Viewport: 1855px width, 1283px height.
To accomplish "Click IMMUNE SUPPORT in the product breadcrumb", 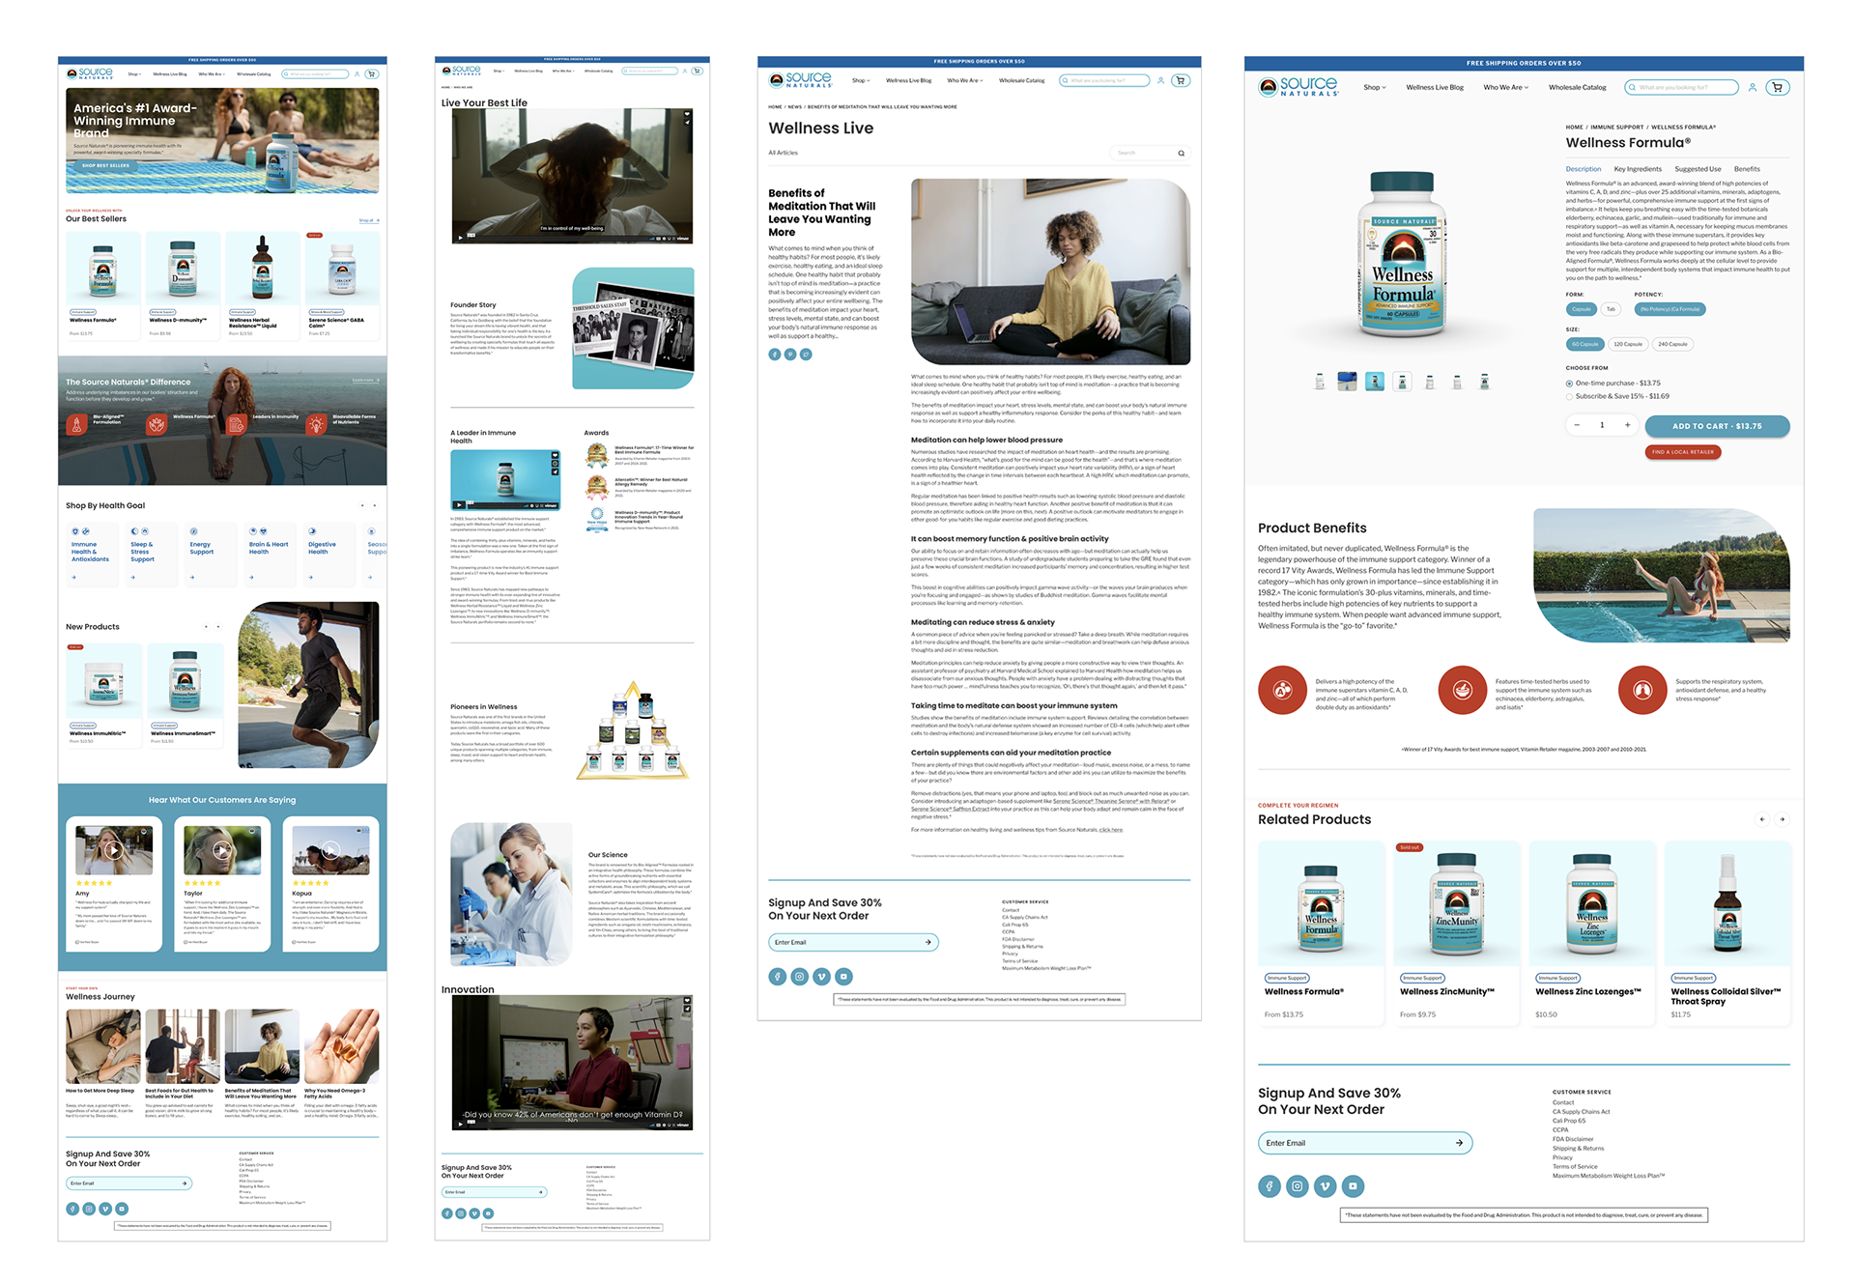I will (x=1616, y=127).
